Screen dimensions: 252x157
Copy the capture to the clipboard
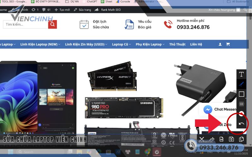click(241, 139)
